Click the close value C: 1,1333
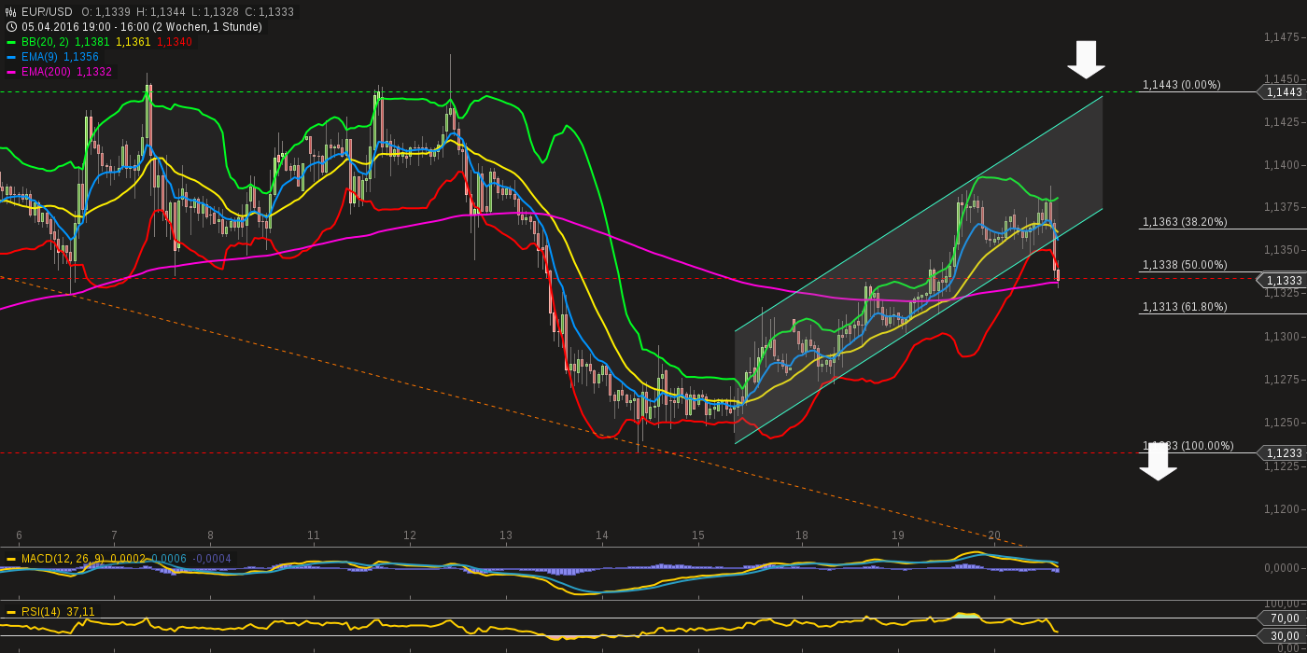 click(x=269, y=12)
